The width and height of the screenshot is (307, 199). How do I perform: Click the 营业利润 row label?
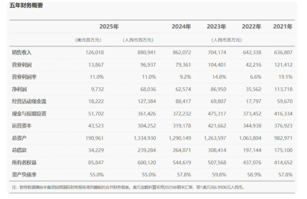pos(21,65)
